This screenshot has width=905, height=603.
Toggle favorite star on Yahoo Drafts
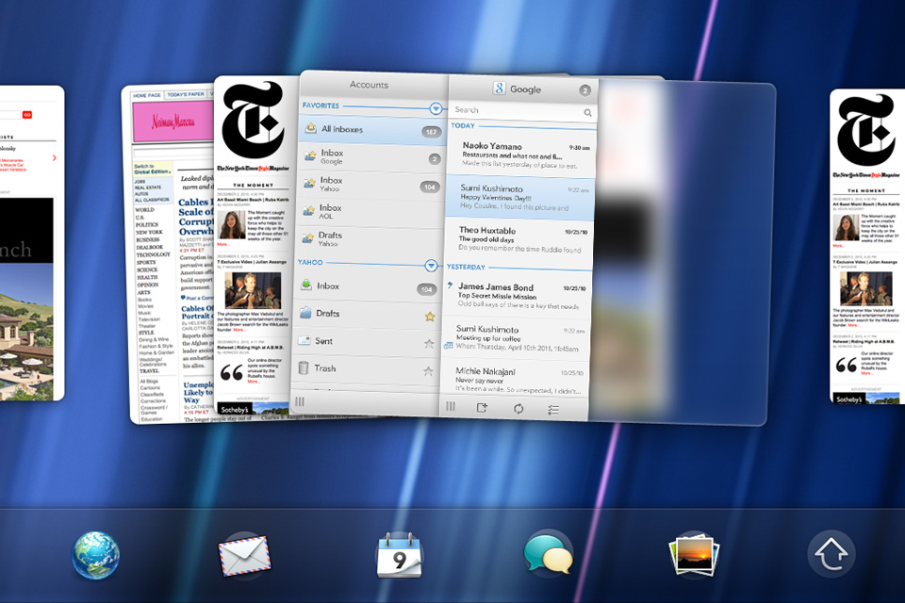click(x=429, y=316)
